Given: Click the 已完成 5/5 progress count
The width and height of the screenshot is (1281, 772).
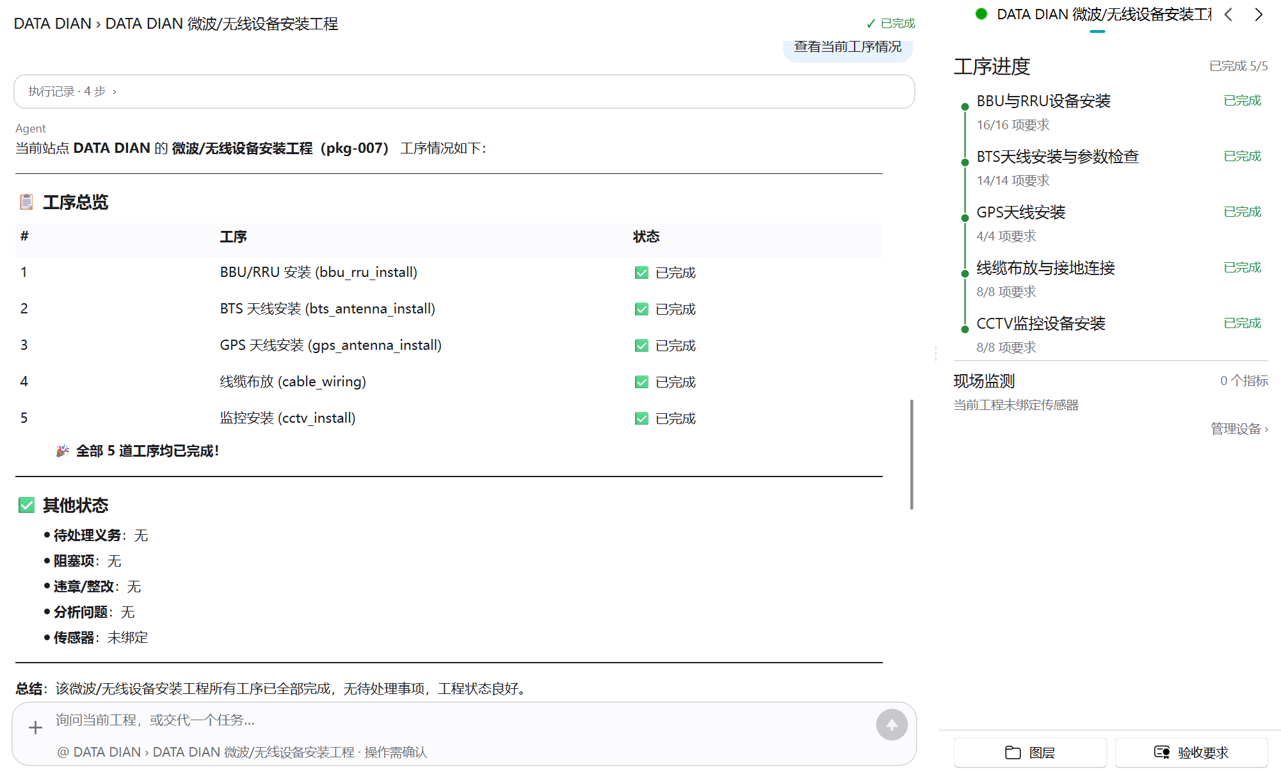Looking at the screenshot, I should 1238,67.
